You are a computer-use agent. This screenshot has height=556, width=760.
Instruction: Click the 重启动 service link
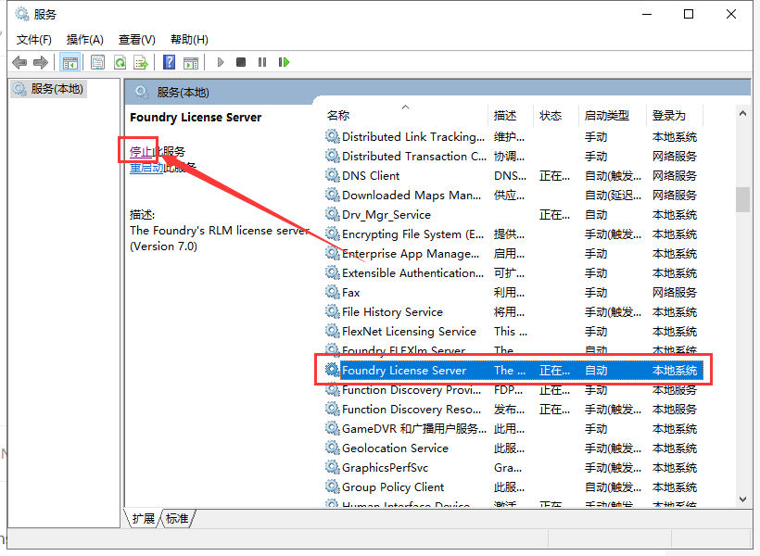click(x=146, y=168)
